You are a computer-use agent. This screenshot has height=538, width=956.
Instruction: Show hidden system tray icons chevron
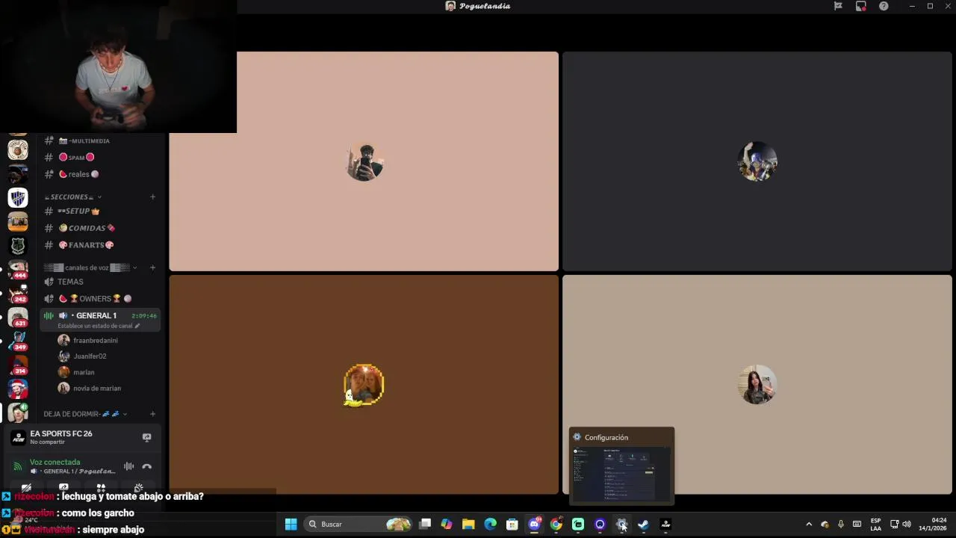pyautogui.click(x=809, y=524)
